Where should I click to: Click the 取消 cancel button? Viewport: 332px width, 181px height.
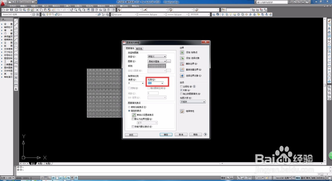click(x=181, y=135)
